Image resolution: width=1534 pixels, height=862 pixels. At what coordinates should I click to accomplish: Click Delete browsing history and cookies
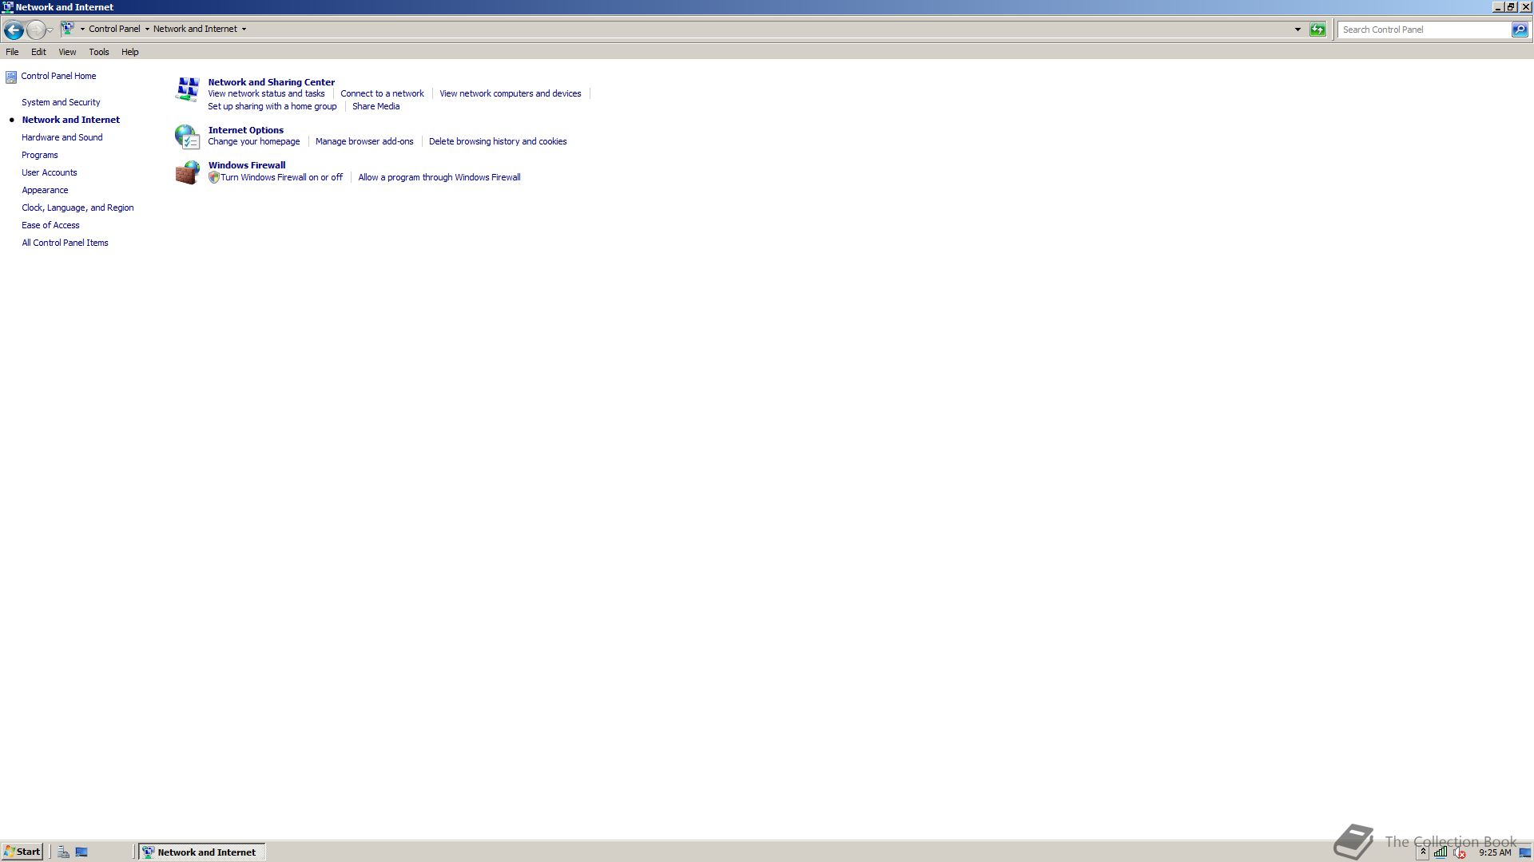pos(498,142)
